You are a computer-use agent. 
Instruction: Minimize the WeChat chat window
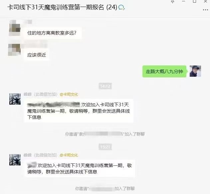pos(183,1)
